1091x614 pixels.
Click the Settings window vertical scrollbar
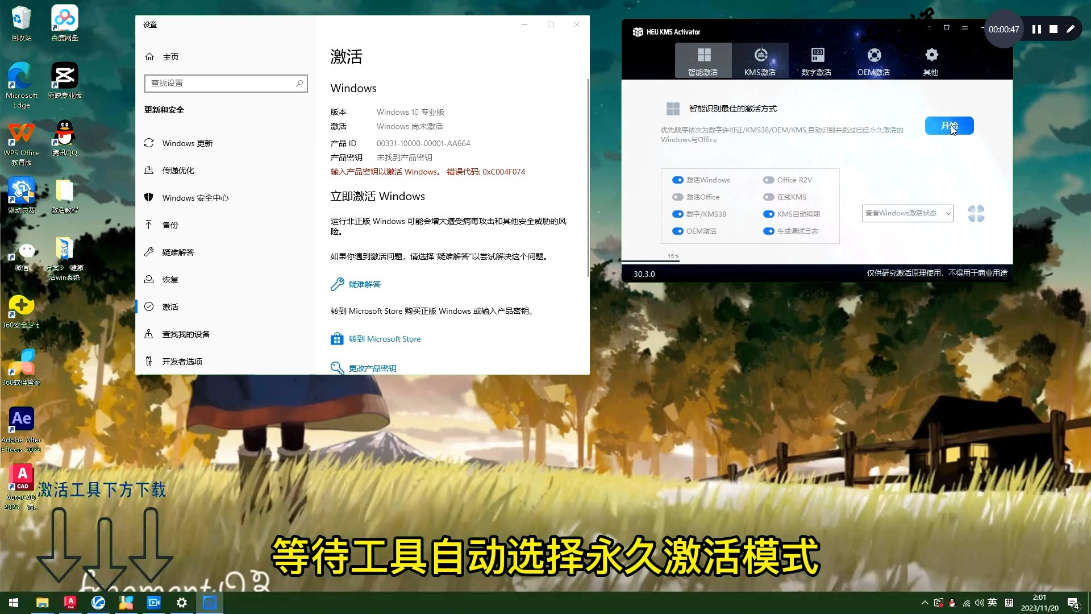588,179
